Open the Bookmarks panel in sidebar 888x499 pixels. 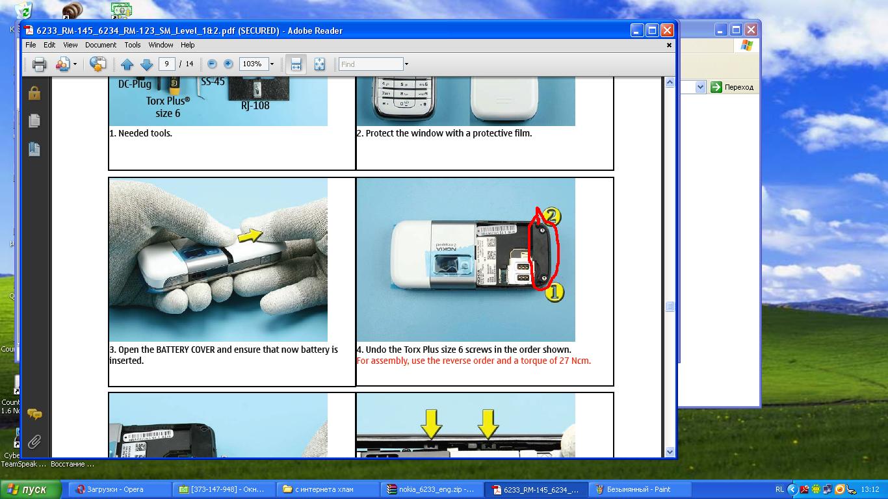[34, 149]
